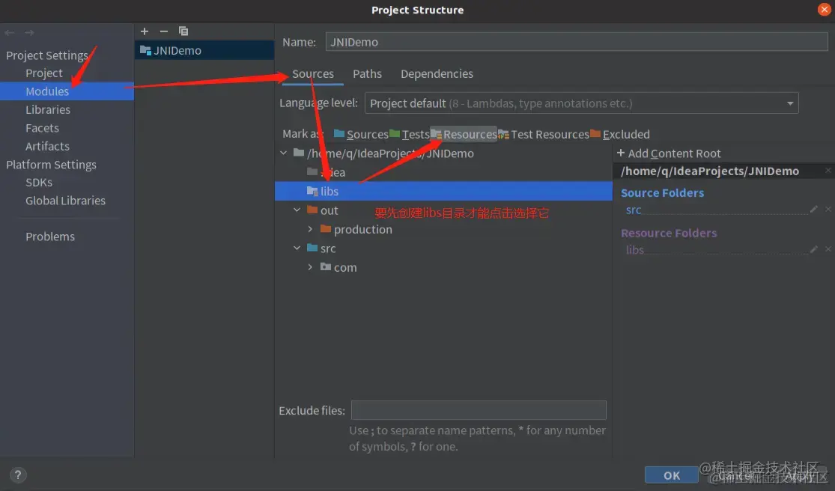Open Facets settings page
The height and width of the screenshot is (491, 835).
click(x=42, y=128)
